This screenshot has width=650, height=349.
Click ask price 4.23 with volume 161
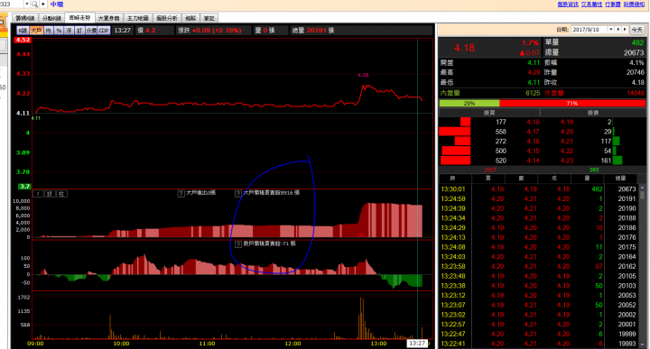pos(567,161)
